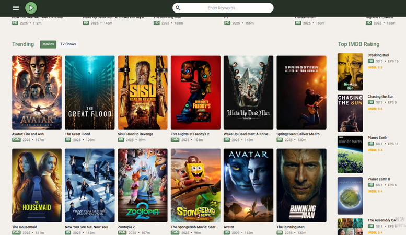Click Springsteen: Deliver Me title link
The image size is (406, 235).
point(299,134)
